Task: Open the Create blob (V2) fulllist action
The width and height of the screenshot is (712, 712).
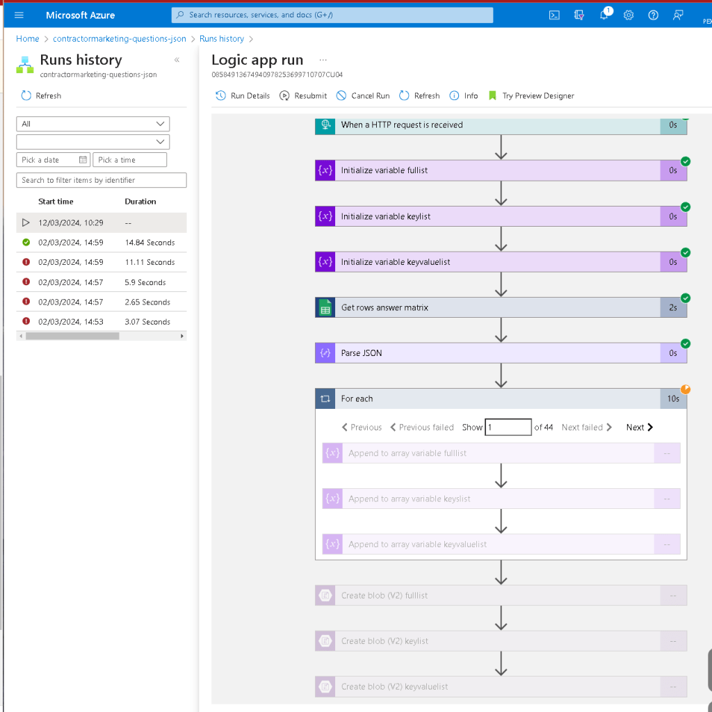Action: click(501, 596)
